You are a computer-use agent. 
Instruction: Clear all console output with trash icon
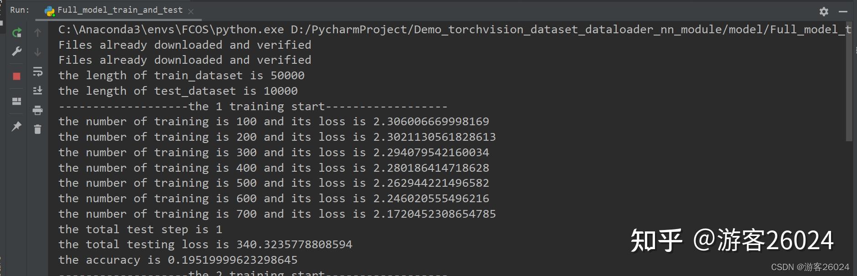(38, 129)
